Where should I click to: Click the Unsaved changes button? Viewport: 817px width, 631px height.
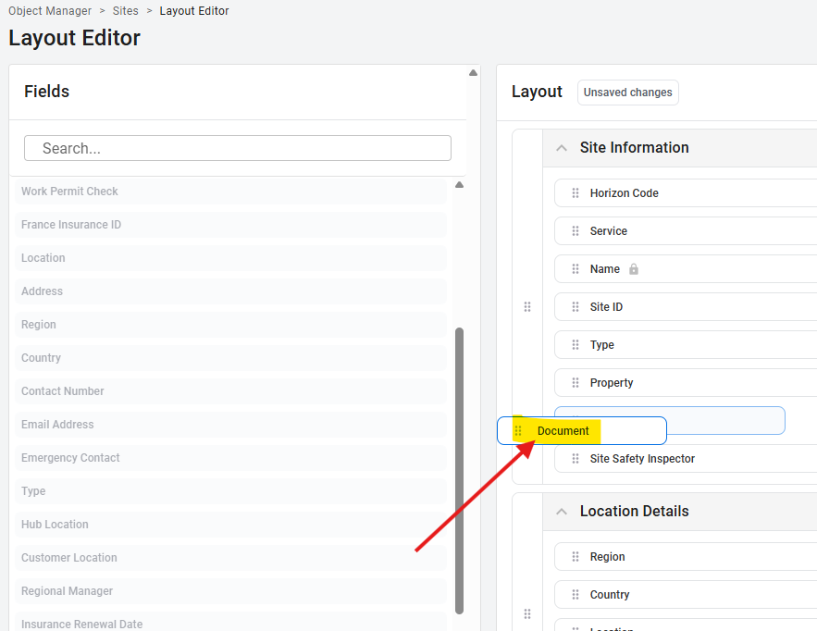pyautogui.click(x=627, y=93)
